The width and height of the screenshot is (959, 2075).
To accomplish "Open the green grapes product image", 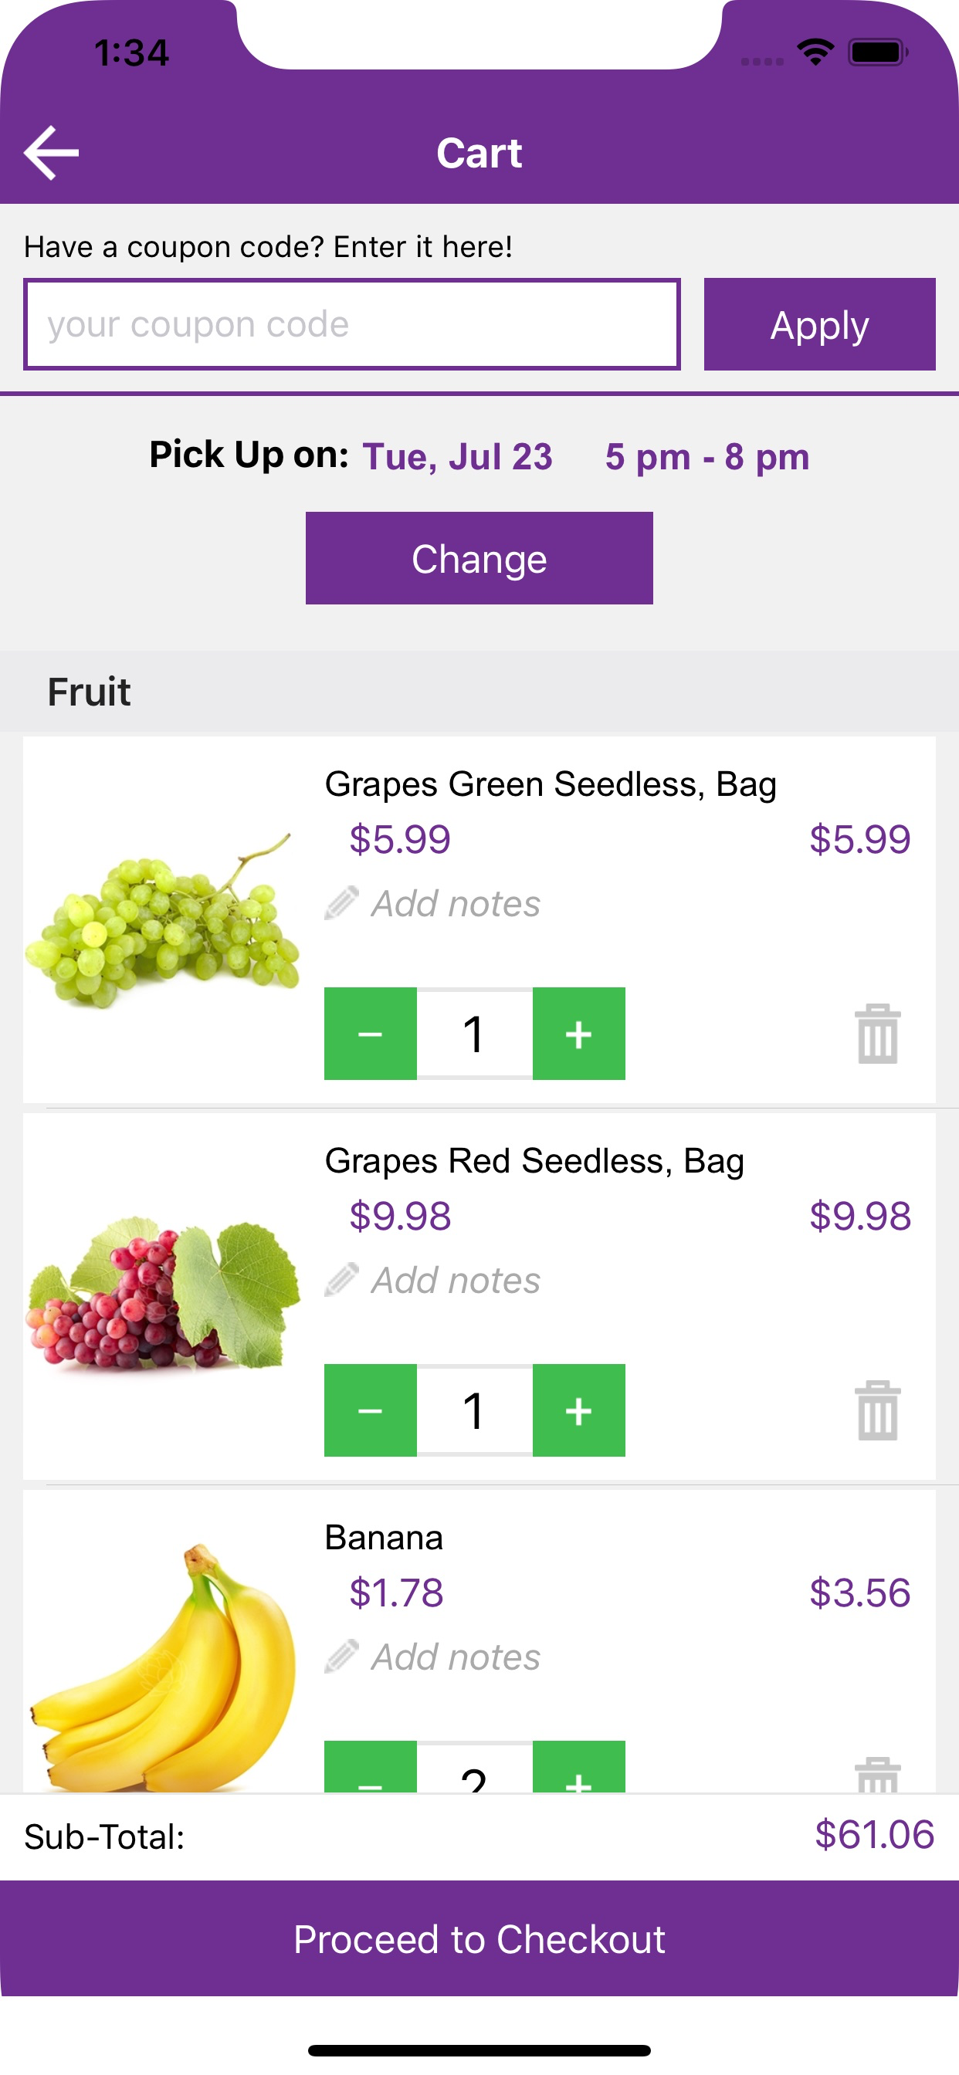I will click(x=163, y=920).
